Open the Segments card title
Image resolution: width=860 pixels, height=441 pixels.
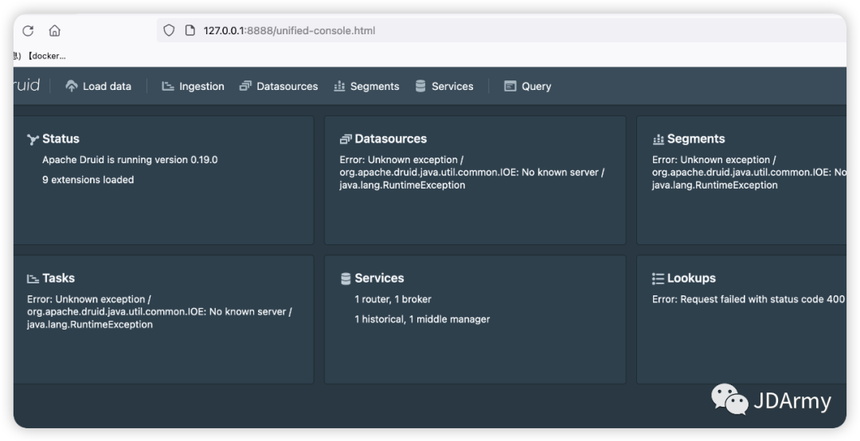pyautogui.click(x=696, y=139)
